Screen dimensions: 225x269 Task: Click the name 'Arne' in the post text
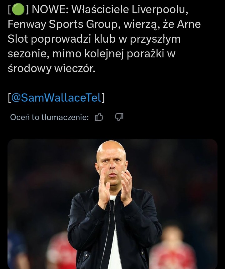pos(189,24)
